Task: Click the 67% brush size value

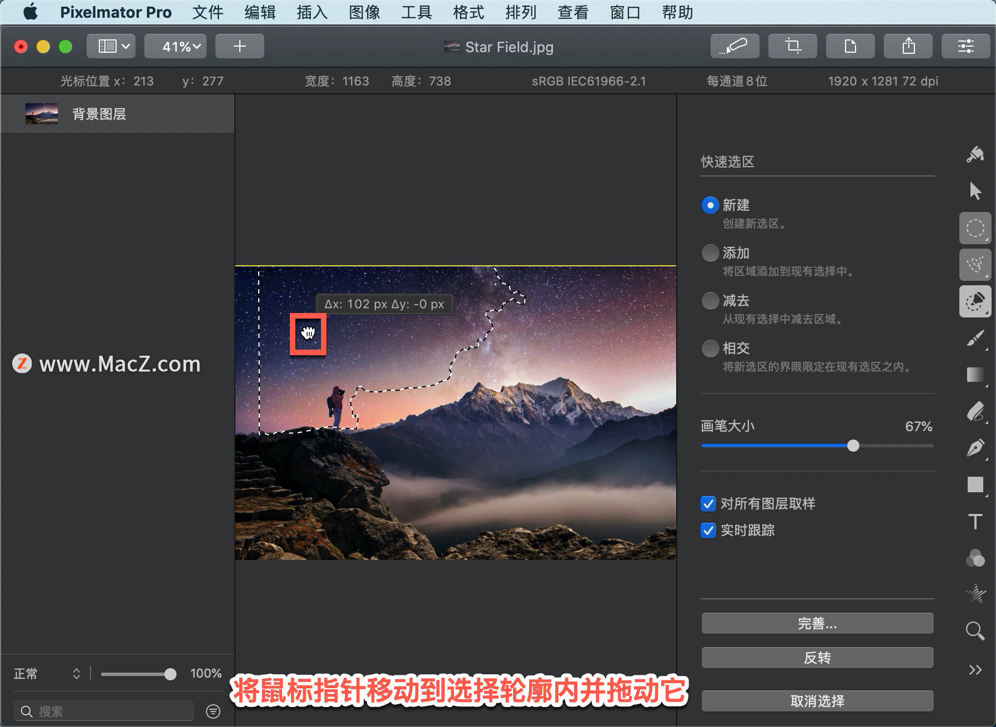Action: coord(919,426)
